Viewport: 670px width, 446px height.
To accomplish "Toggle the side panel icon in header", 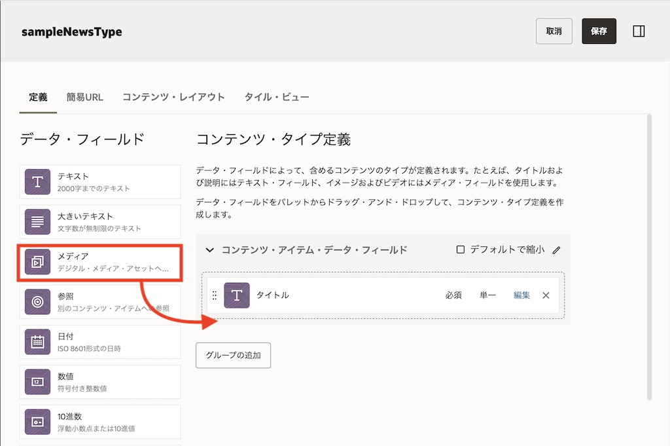I will click(639, 31).
